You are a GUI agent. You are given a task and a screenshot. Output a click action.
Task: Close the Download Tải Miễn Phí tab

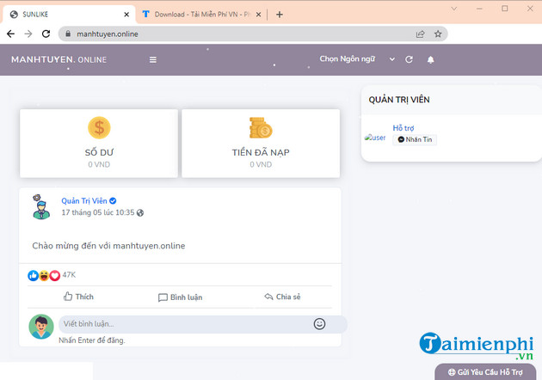click(x=258, y=15)
